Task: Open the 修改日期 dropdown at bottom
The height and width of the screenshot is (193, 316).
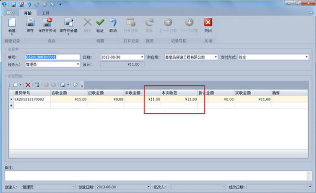Action: click(310, 187)
